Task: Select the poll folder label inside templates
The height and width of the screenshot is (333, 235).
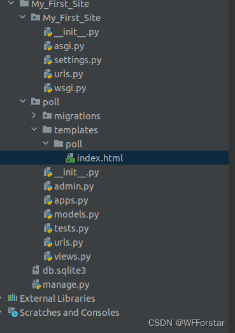Action: (74, 144)
